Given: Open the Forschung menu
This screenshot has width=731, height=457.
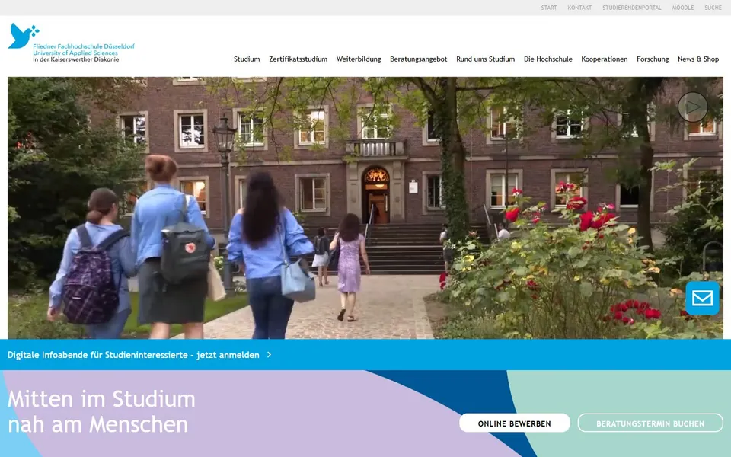Looking at the screenshot, I should pos(653,59).
